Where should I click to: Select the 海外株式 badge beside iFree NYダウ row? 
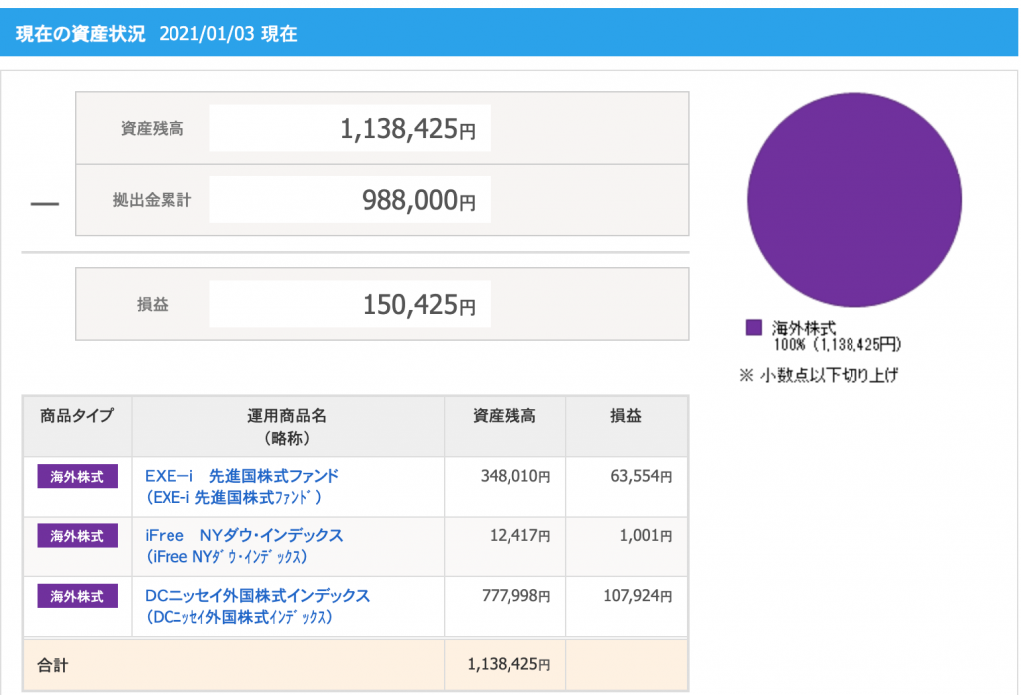point(77,536)
